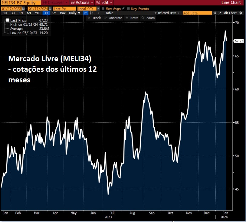The width and height of the screenshot is (246, 222).
Task: Activate the Track crosshair tool
Action: [x=94, y=18]
